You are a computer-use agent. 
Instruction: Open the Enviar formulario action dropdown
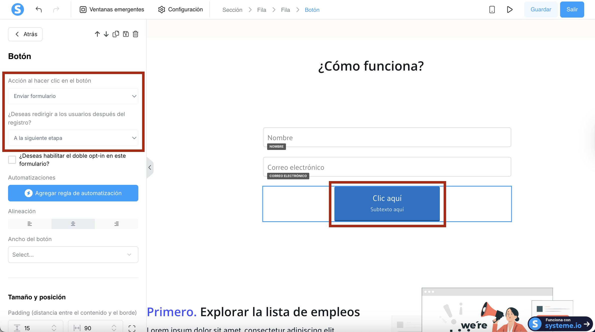coord(73,96)
